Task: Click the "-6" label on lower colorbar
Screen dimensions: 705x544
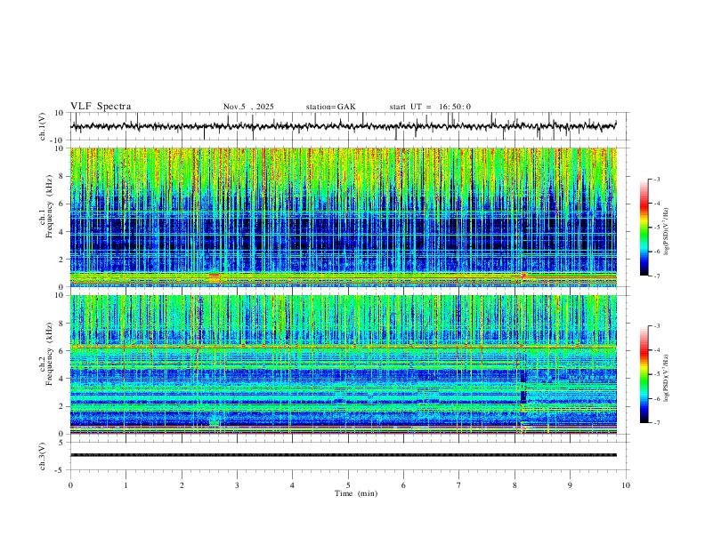Action: point(657,398)
